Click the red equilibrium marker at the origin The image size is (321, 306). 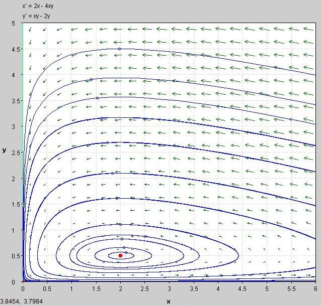23,281
